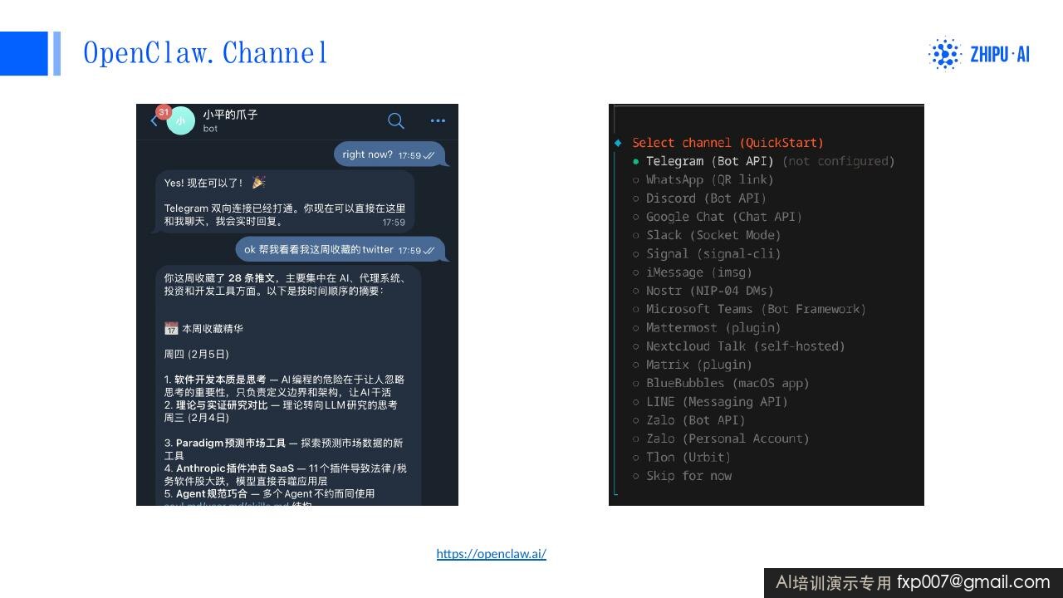Open the three-dot more menu in chat
This screenshot has height=598, width=1063.
438,121
